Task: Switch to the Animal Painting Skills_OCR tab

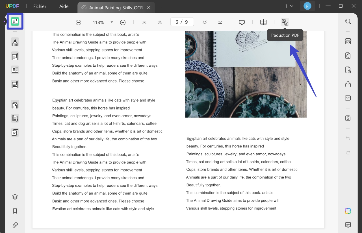Action: tap(116, 8)
